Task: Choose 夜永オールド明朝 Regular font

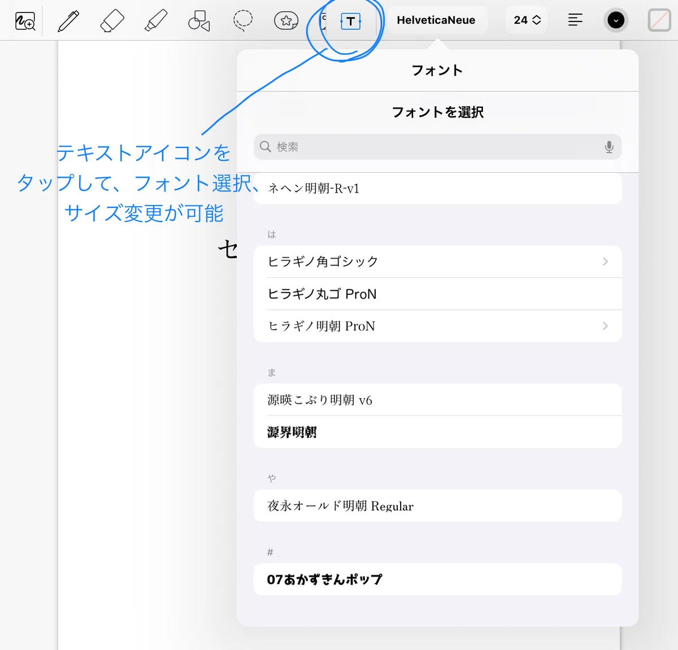Action: click(437, 505)
